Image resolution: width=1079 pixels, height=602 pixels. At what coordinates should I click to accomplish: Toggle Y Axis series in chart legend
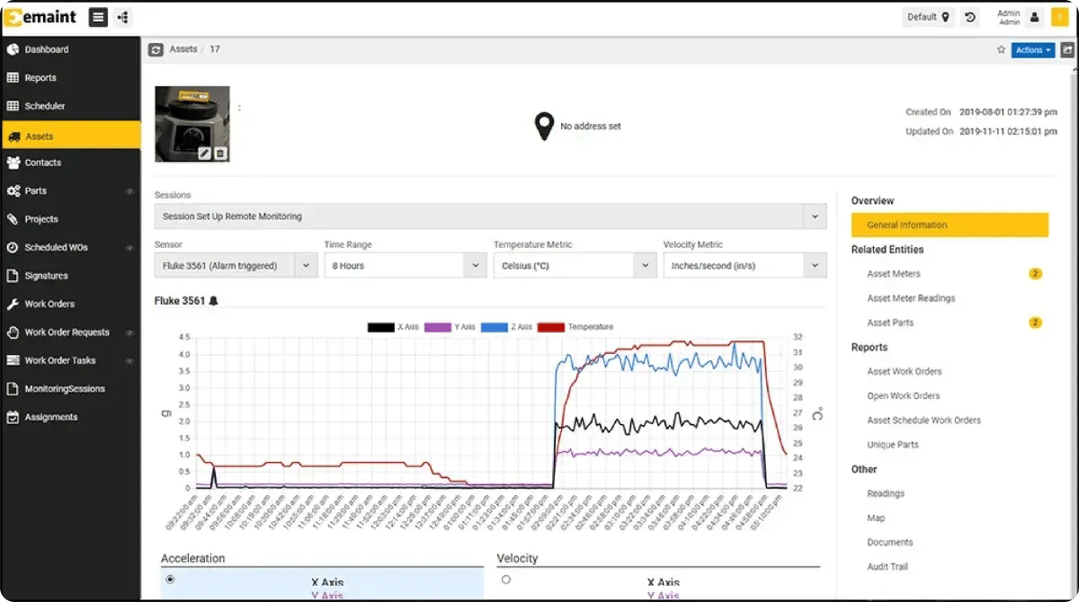click(450, 327)
